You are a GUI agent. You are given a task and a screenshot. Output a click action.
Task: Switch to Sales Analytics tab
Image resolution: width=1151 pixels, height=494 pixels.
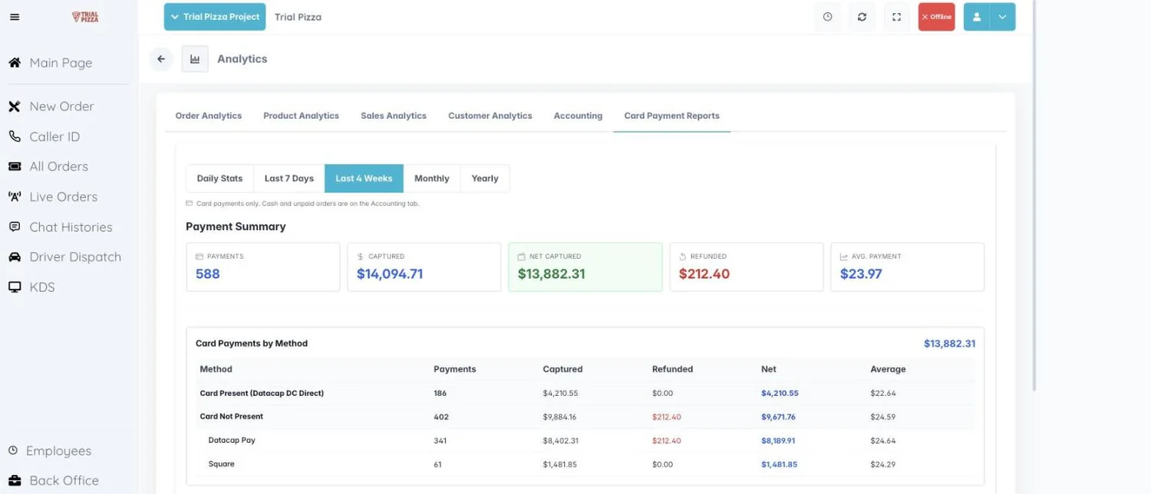coord(394,116)
